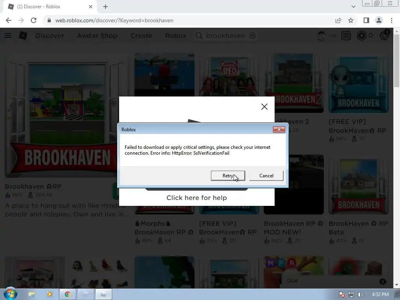400x300 pixels.
Task: Close the white launch popup with X
Action: point(264,107)
